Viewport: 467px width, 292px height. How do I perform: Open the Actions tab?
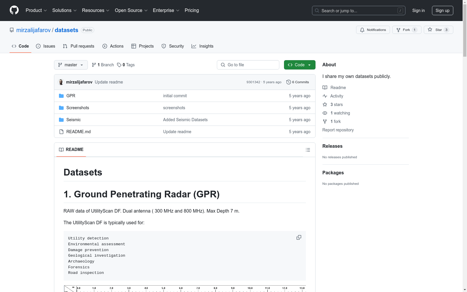point(113,46)
